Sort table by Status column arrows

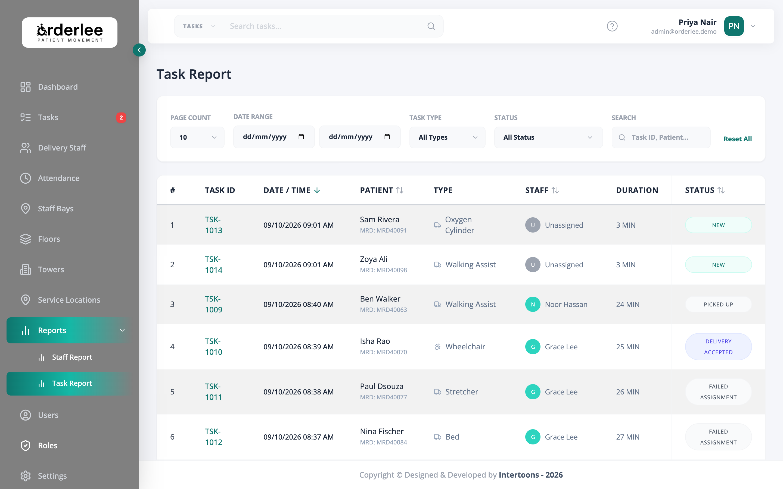click(x=721, y=190)
